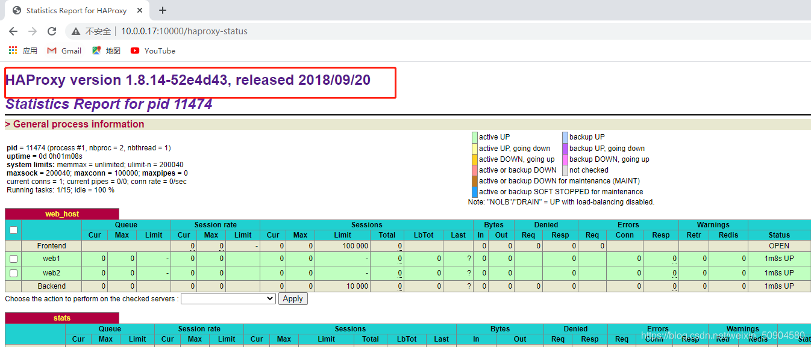Click the DOWN for maintenance (MAINT) swatch
811x347 pixels.
pyautogui.click(x=475, y=180)
